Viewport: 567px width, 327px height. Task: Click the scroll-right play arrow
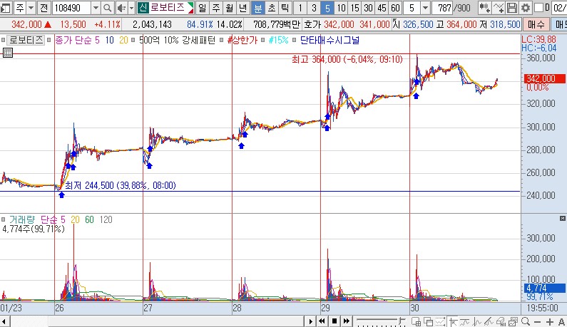[311, 321]
